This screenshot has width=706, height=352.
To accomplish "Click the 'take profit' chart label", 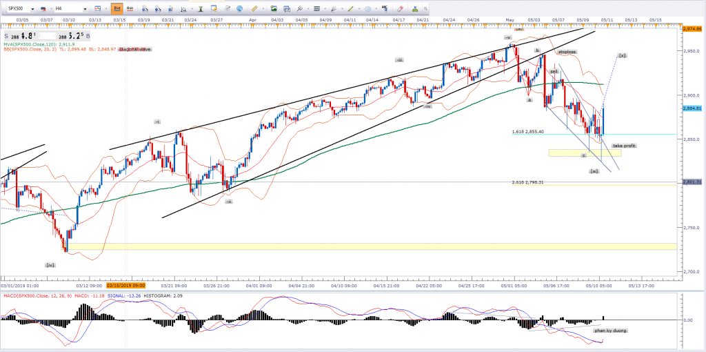I will click(x=623, y=146).
